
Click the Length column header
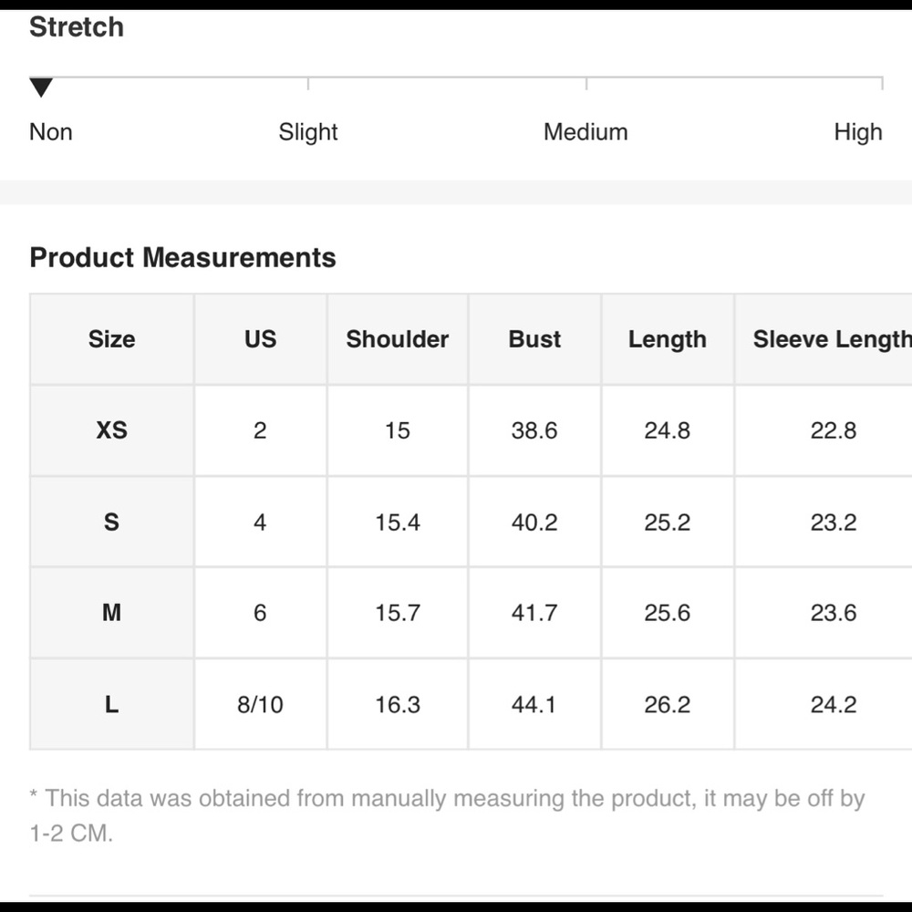[x=668, y=339]
